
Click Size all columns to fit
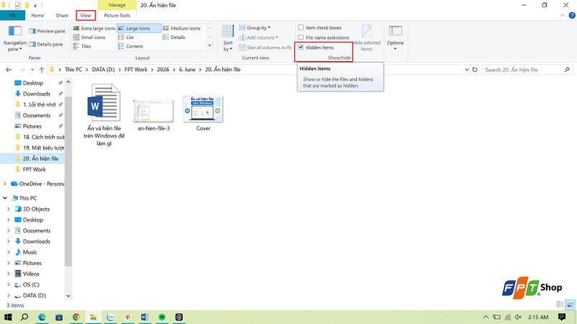point(265,48)
